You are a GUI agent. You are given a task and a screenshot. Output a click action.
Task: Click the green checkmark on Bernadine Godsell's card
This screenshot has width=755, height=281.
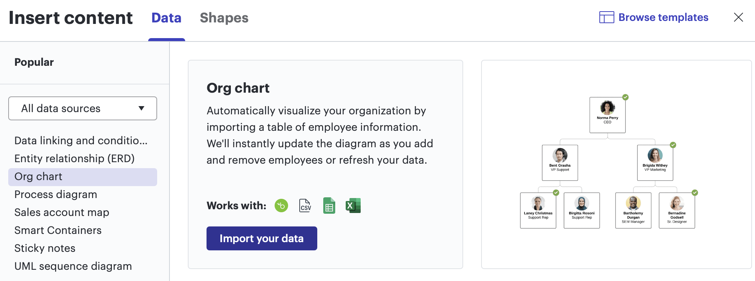(x=695, y=192)
